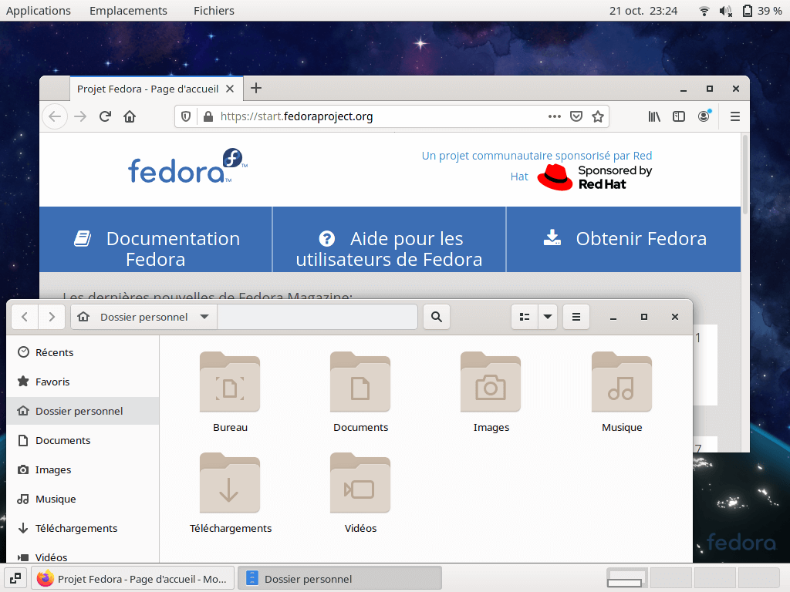Viewport: 790px width, 592px height.
Task: Switch to first workspace in pager
Action: tap(627, 578)
